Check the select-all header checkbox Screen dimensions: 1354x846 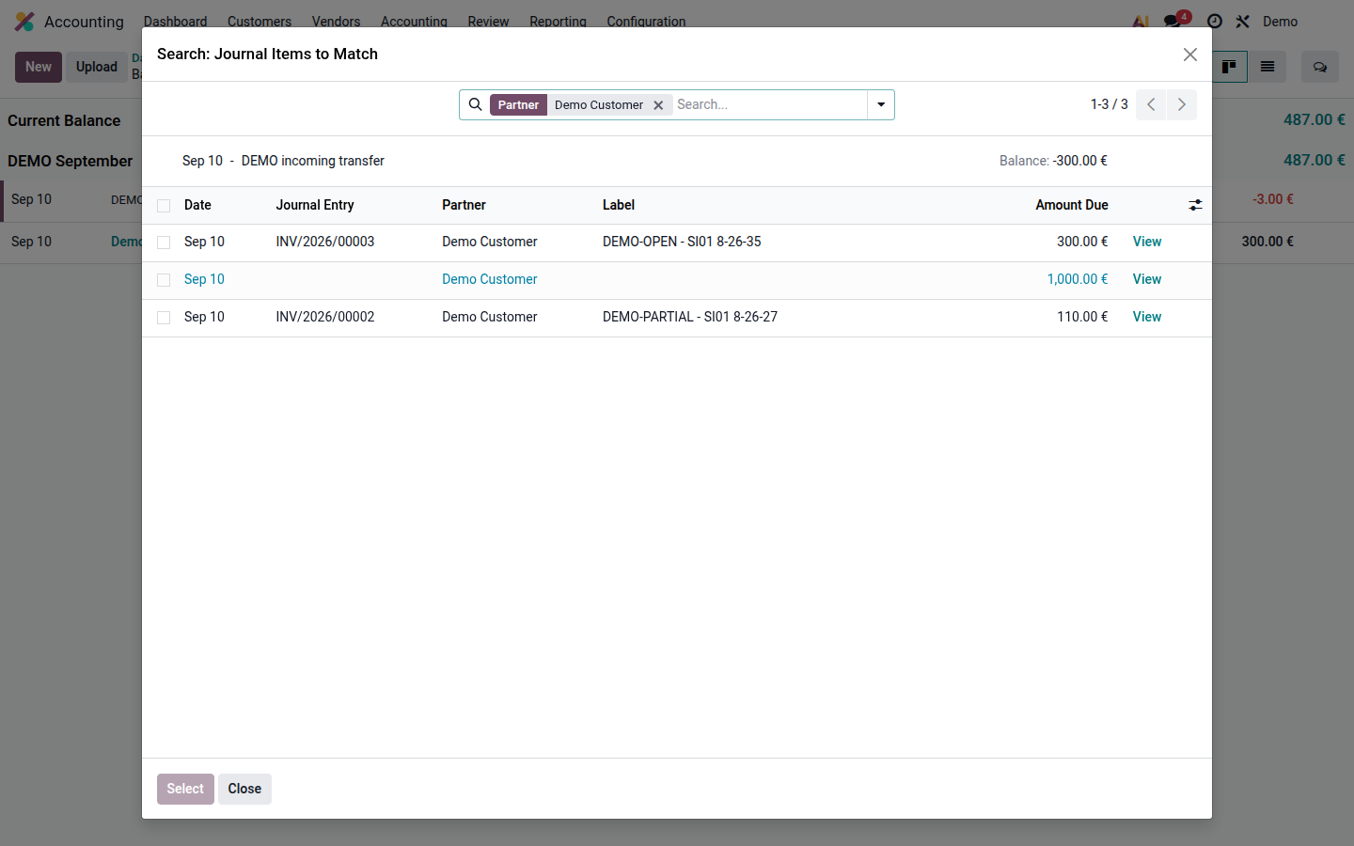click(164, 206)
